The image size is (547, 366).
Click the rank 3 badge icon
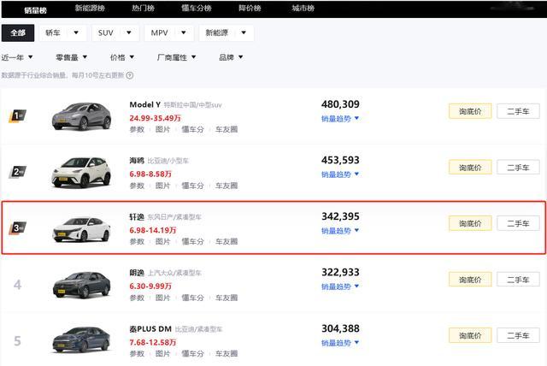coord(17,227)
